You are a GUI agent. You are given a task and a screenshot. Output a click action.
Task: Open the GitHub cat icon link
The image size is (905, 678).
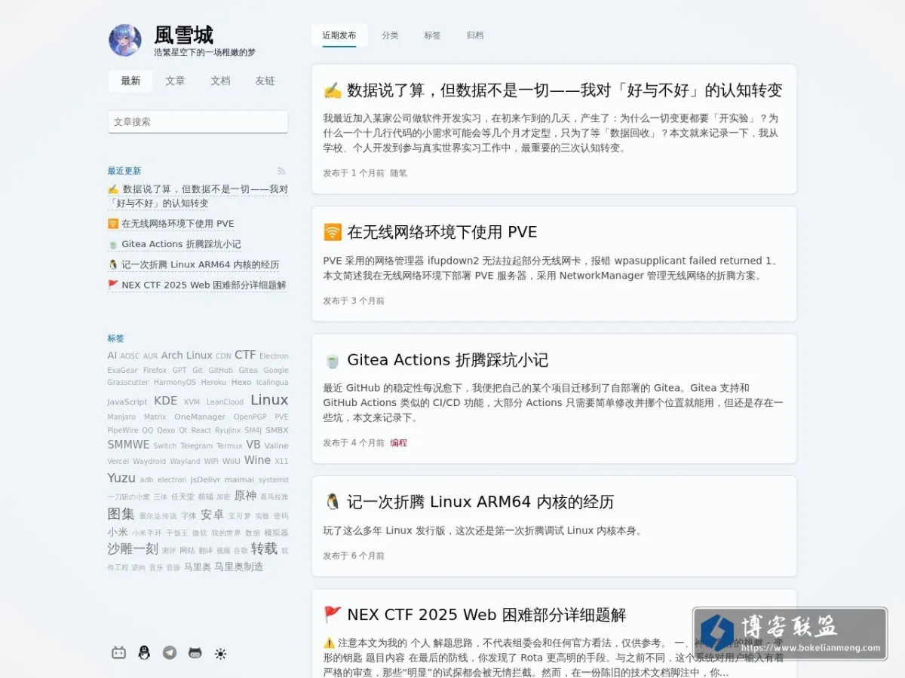pyautogui.click(x=195, y=653)
